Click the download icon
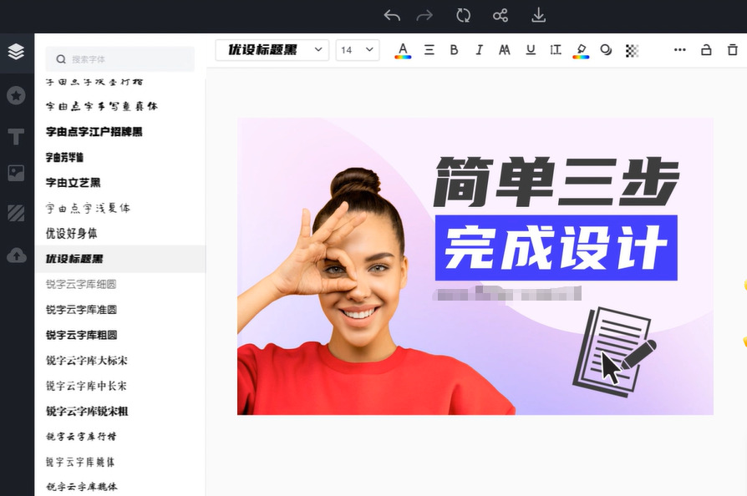 coord(538,15)
